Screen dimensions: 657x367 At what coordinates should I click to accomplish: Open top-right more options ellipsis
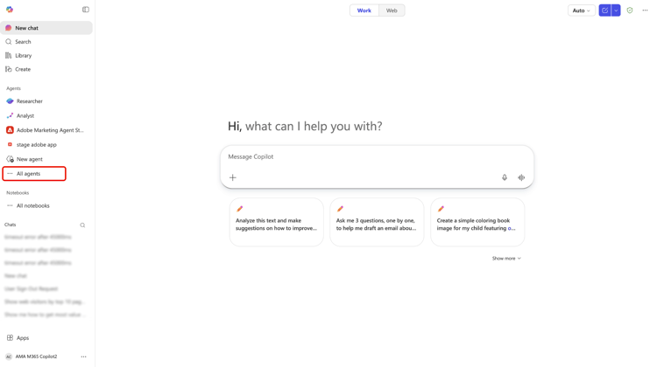(645, 10)
